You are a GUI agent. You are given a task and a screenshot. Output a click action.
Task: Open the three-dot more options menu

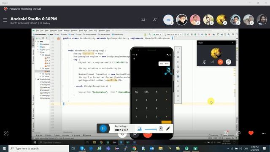tap(264, 133)
